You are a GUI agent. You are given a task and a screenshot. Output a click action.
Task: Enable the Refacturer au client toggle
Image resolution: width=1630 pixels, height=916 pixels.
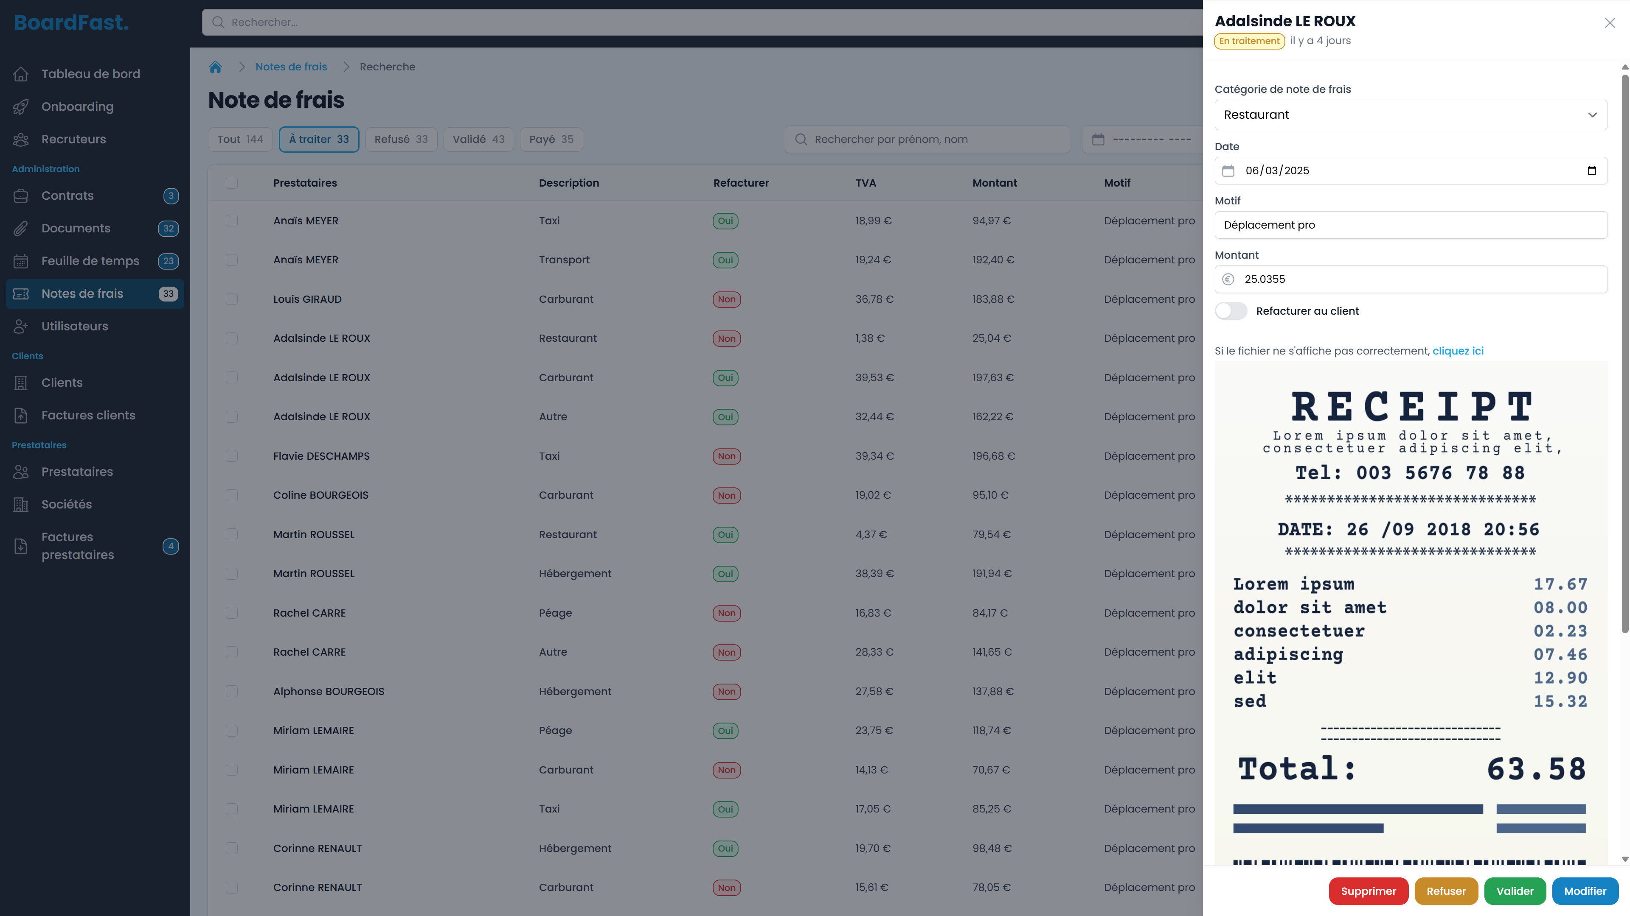[1231, 311]
